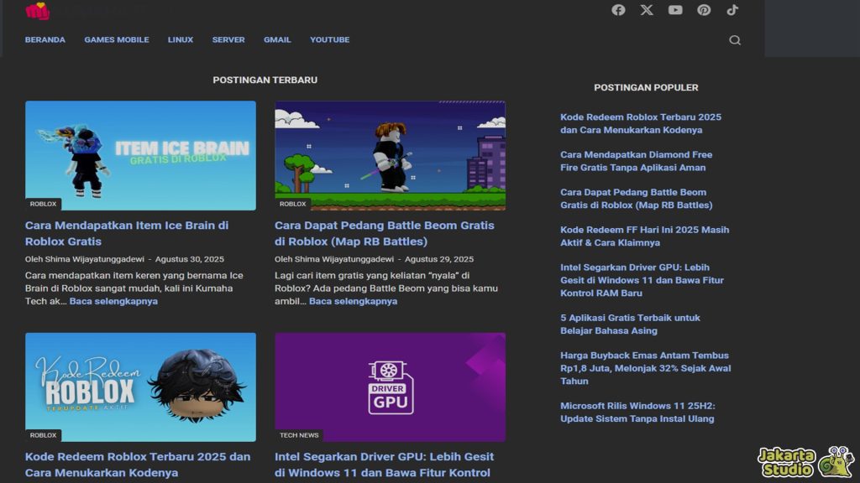Open popular post Microsoft Rilis Windows 11 25H2
This screenshot has width=860, height=483.
(638, 413)
